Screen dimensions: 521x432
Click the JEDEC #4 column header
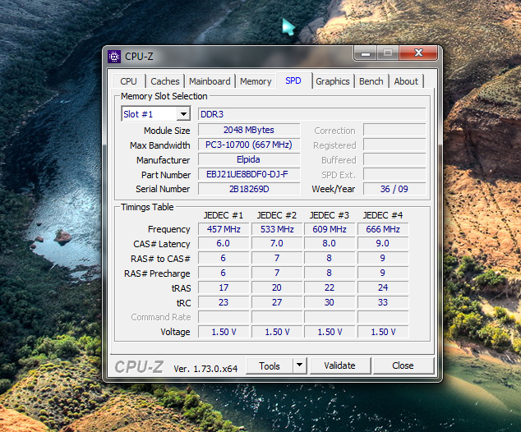pos(383,215)
